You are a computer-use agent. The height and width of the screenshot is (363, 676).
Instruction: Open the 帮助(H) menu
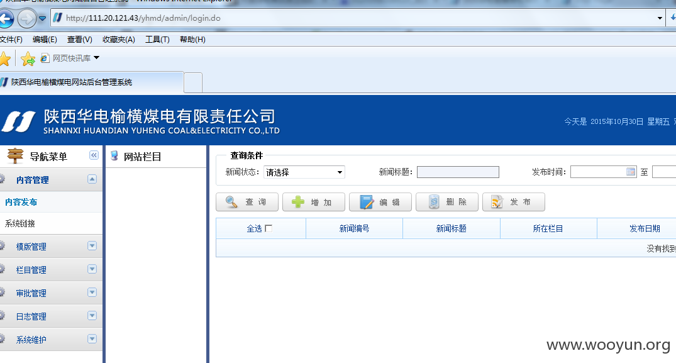tap(192, 40)
